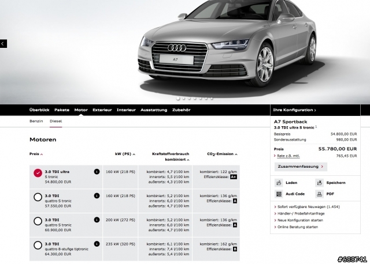370x264 pixels.
Task: Click Speichern label
Action: (336, 183)
